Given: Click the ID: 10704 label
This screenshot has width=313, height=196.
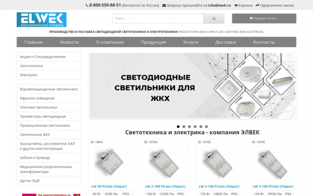Looking at the screenshot, I should tap(151, 142).
